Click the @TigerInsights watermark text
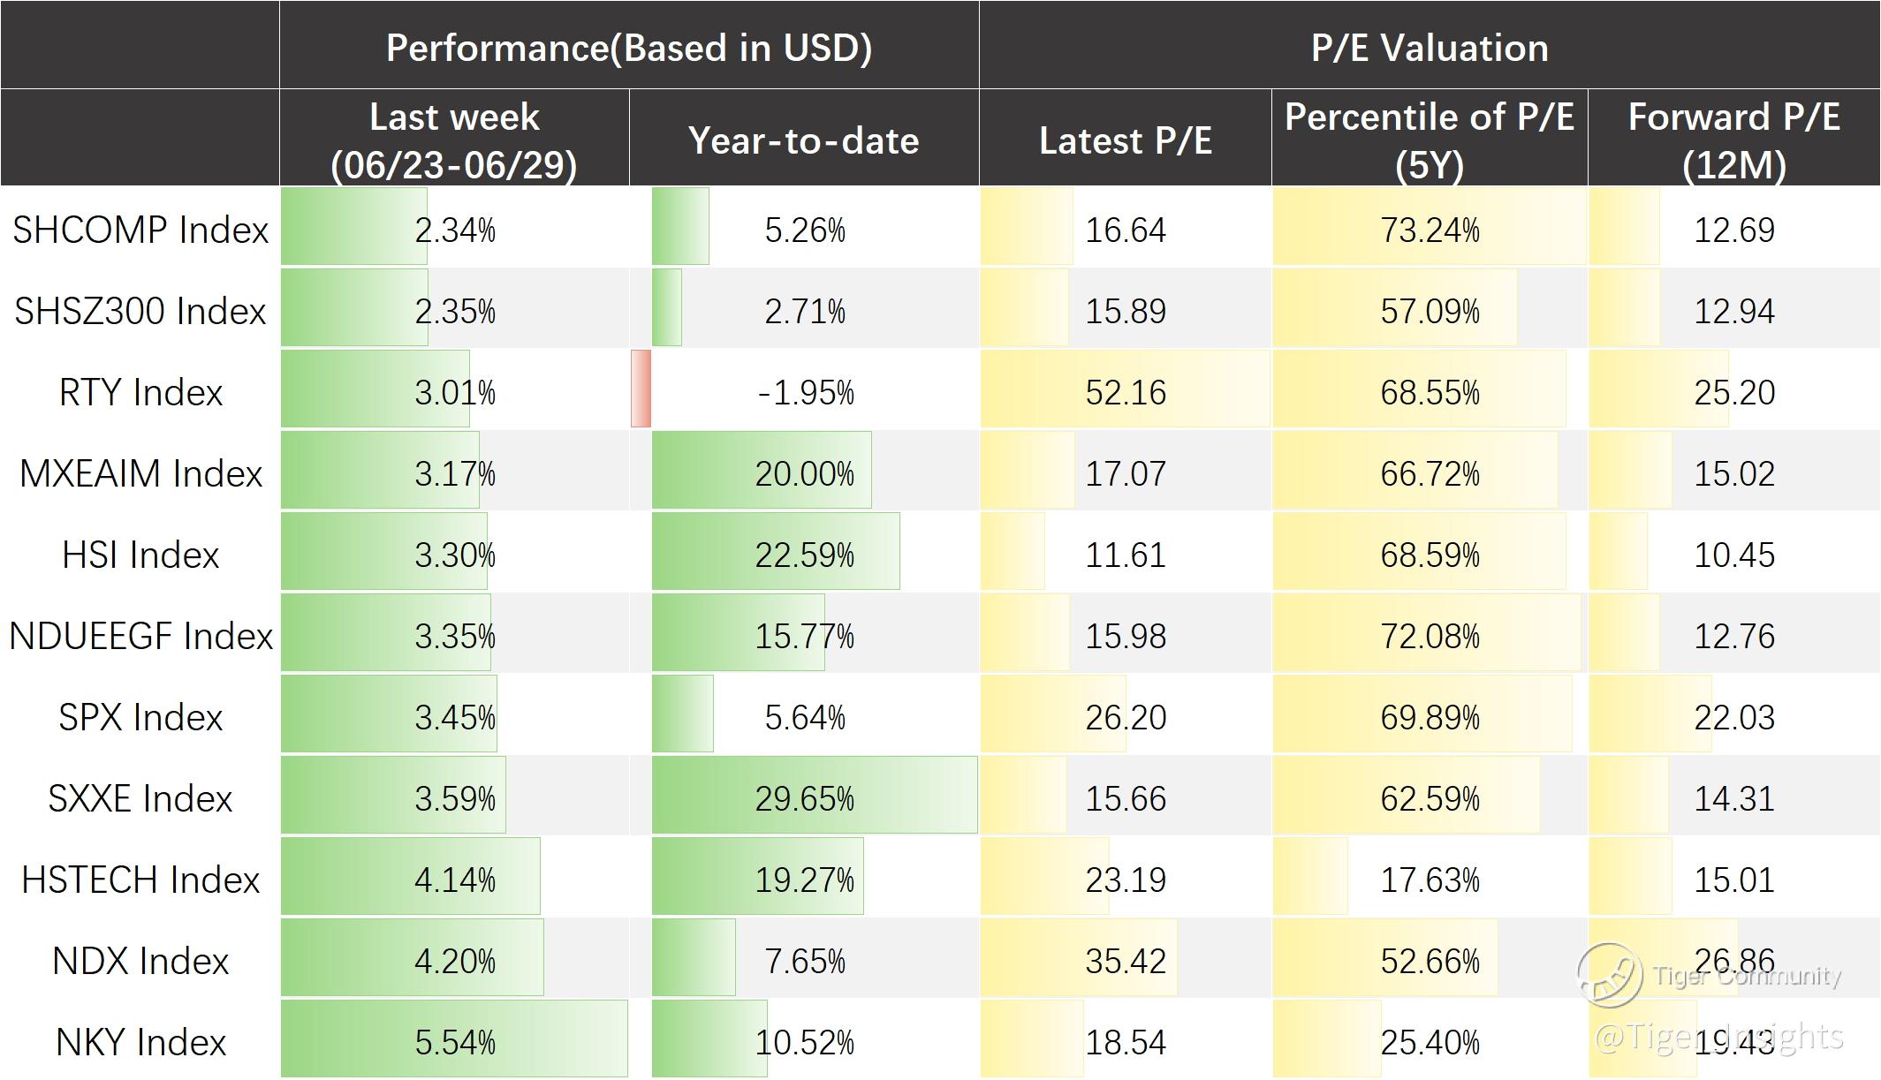Viewport: 1881px width, 1080px height. [1718, 1037]
